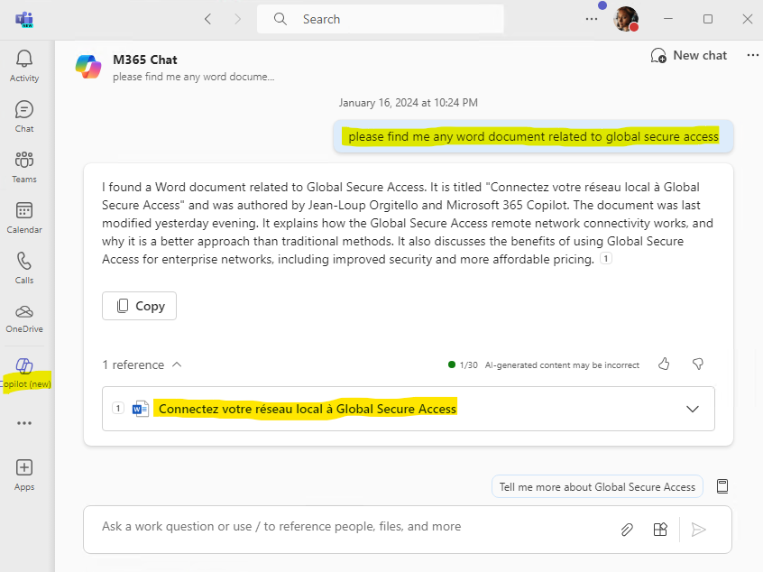Open the citation 1 footnote marker
The height and width of the screenshot is (572, 763).
tap(606, 259)
